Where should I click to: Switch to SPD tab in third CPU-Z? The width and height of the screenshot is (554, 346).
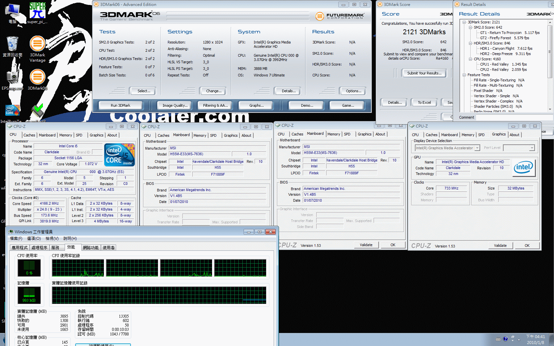click(x=347, y=134)
